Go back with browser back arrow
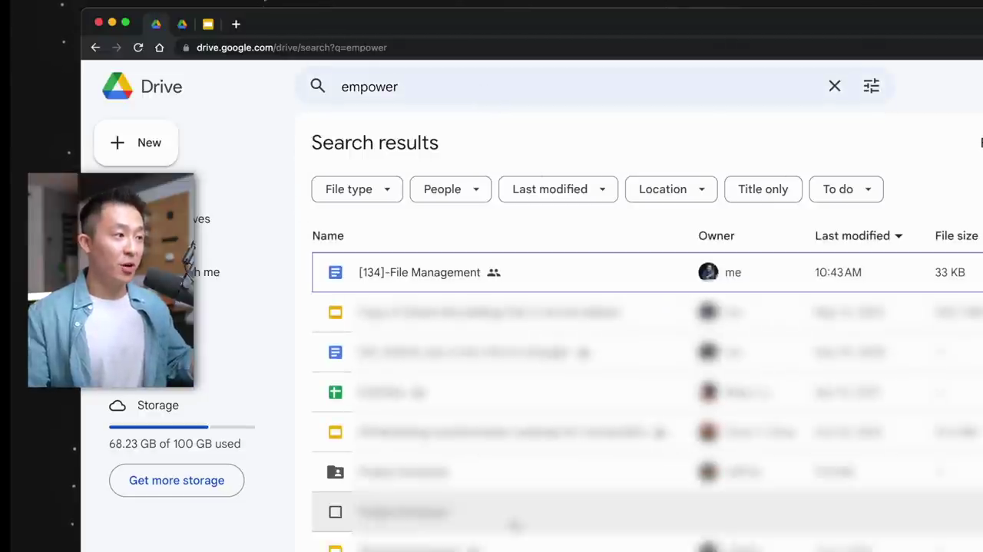Screen dimensions: 983x552 [95, 48]
